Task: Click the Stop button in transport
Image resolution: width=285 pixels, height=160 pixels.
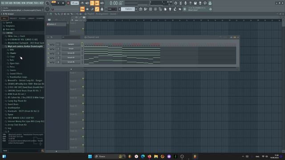Action: click(x=63, y=3)
